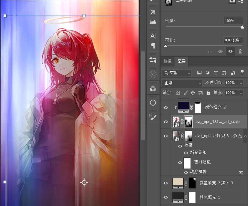Filter layers by adjustment layer icon
The width and height of the screenshot is (248, 206).
coord(207,73)
